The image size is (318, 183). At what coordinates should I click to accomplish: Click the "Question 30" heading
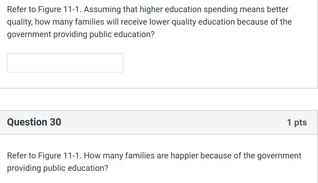(34, 122)
